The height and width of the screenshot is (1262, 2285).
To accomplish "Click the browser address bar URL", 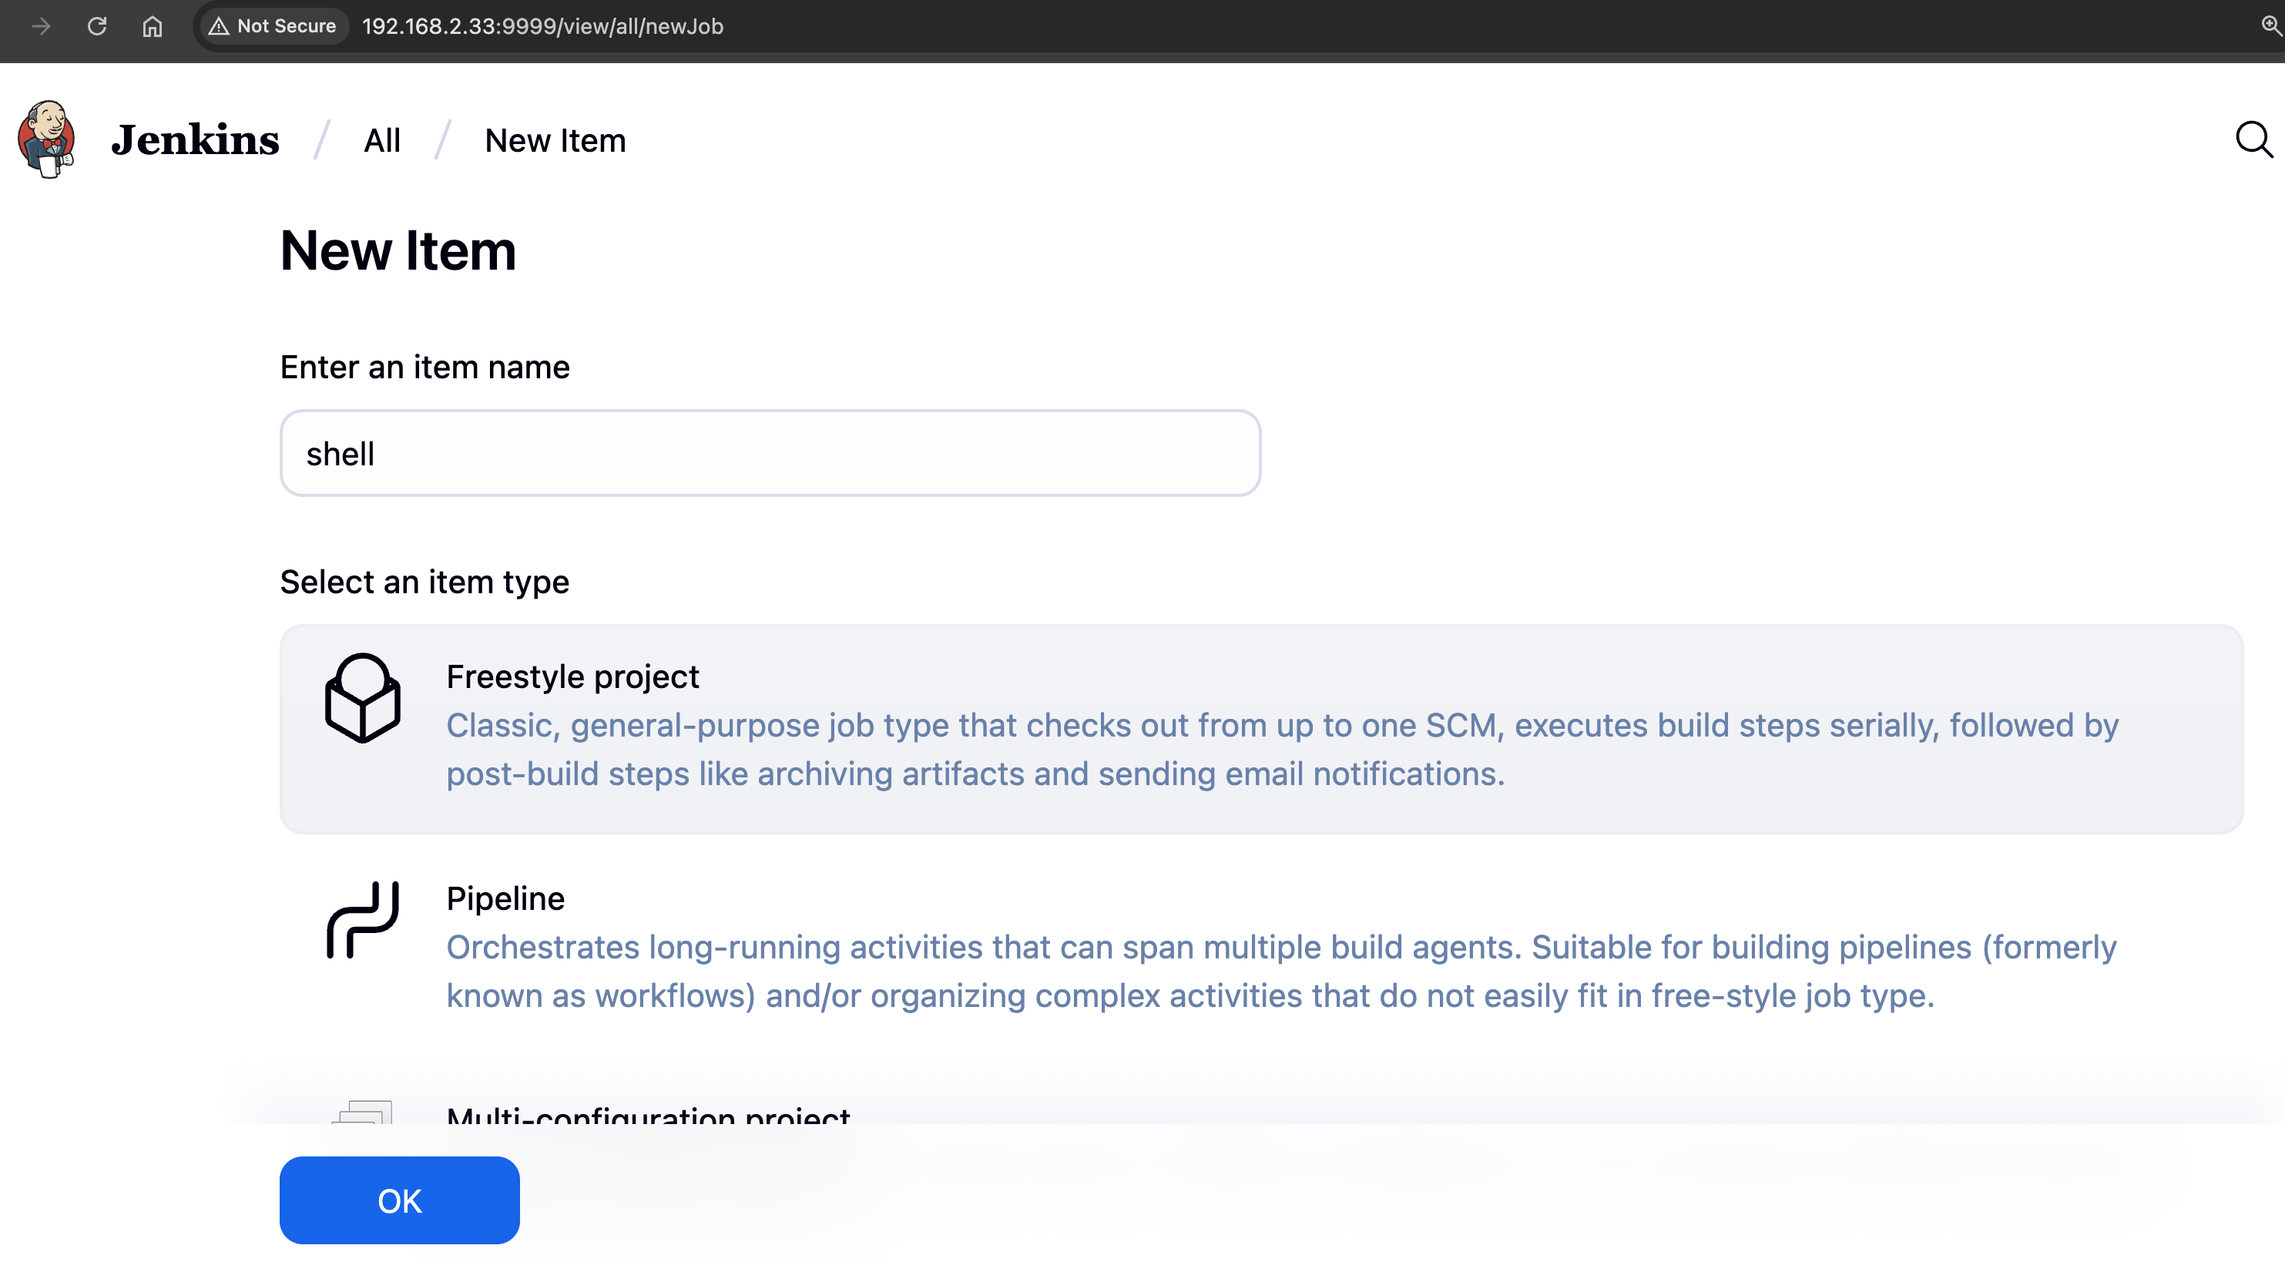I will pos(542,27).
